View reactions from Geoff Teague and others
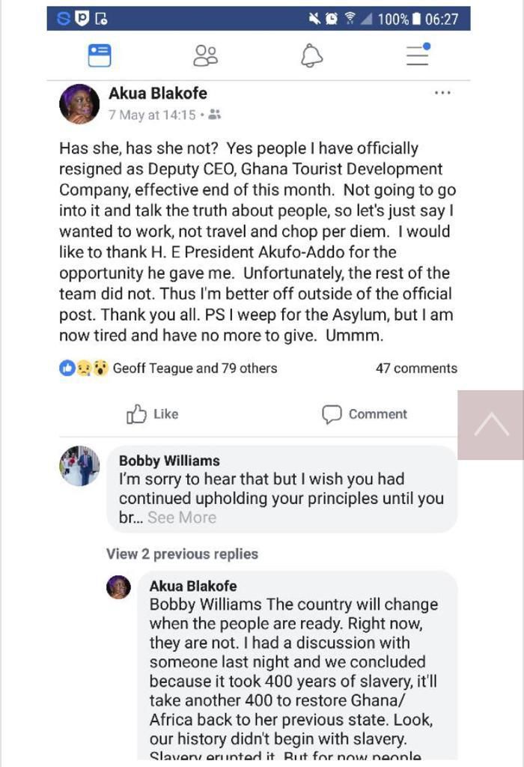 (x=195, y=369)
